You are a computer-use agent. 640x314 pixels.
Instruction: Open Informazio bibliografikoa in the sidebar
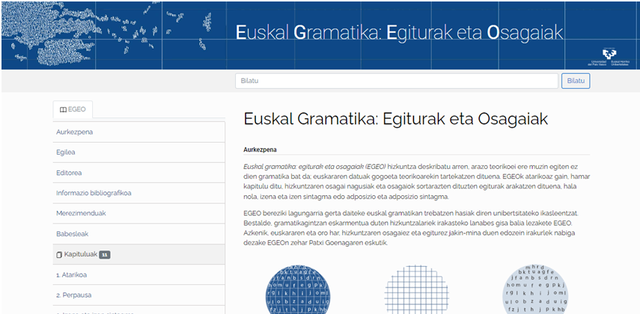coord(94,193)
